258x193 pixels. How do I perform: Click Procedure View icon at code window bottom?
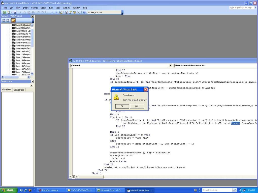click(x=71, y=177)
